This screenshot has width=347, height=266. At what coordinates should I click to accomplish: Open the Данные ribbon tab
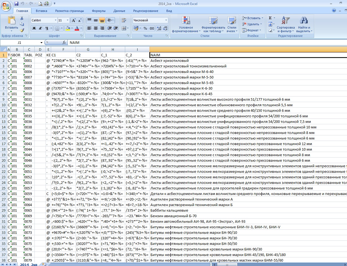[x=119, y=11]
